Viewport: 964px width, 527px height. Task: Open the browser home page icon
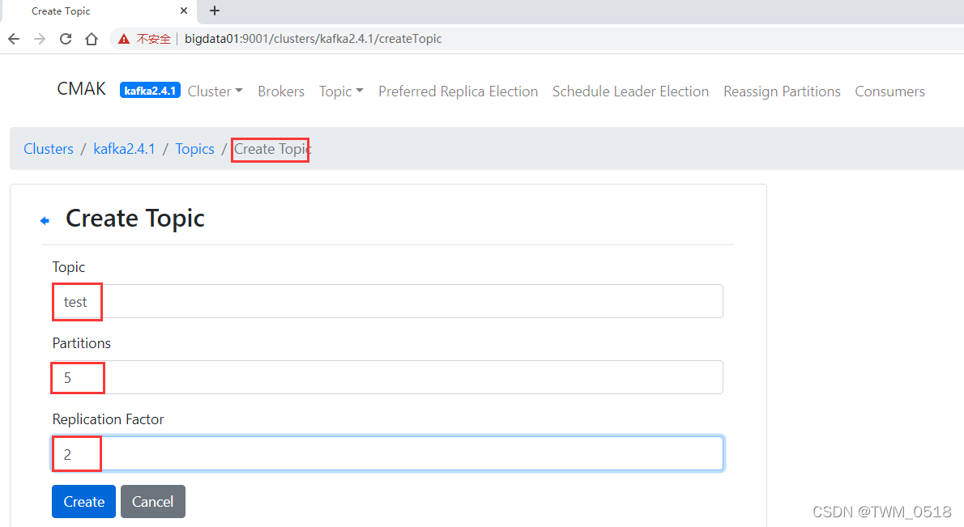[x=92, y=39]
